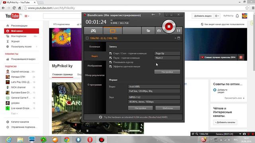Select Bandicam's screen rectangle recording mode
Image resolution: width=255 pixels, height=143 pixels.
coord(112,31)
